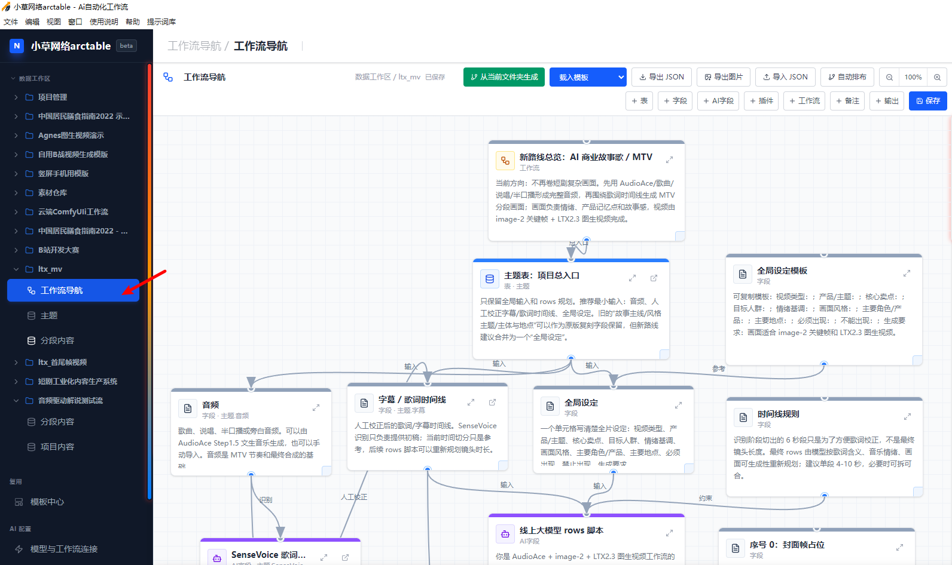Screen dimensions: 952x565
Task: Open the 视图 menu
Action: click(54, 22)
